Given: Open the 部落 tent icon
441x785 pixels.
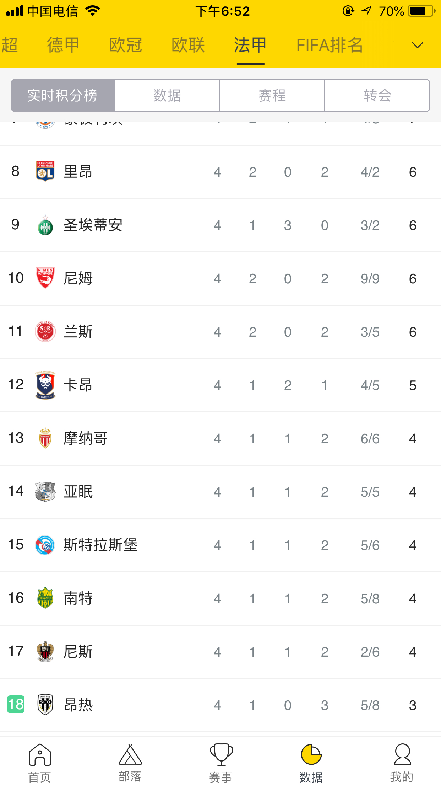Looking at the screenshot, I should 130,755.
